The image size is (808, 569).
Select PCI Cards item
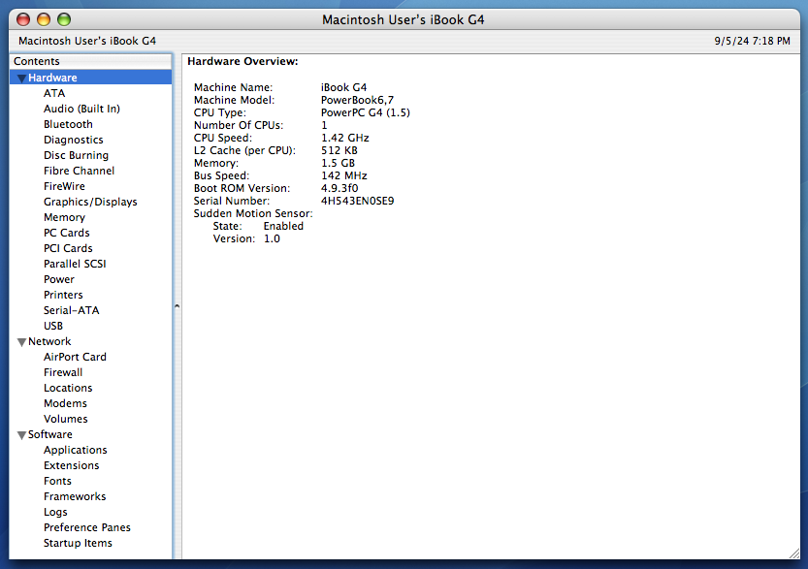click(x=68, y=248)
